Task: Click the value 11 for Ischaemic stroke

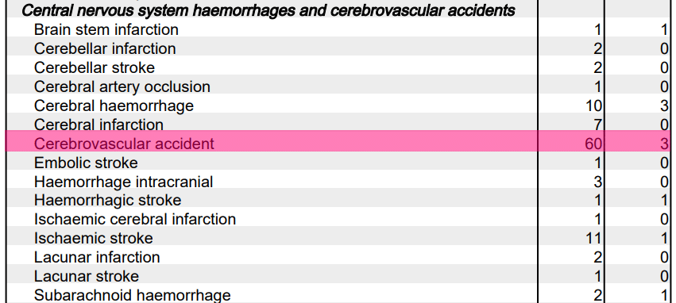Action: point(593,238)
